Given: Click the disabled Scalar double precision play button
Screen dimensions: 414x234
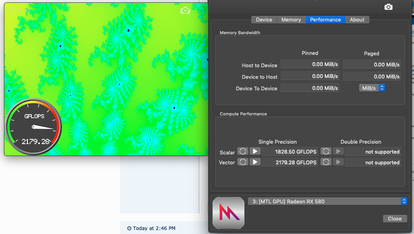Looking at the screenshot, I should [x=338, y=151].
